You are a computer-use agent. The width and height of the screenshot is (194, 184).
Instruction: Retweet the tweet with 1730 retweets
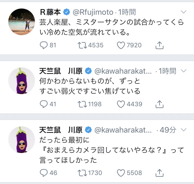(x=83, y=172)
